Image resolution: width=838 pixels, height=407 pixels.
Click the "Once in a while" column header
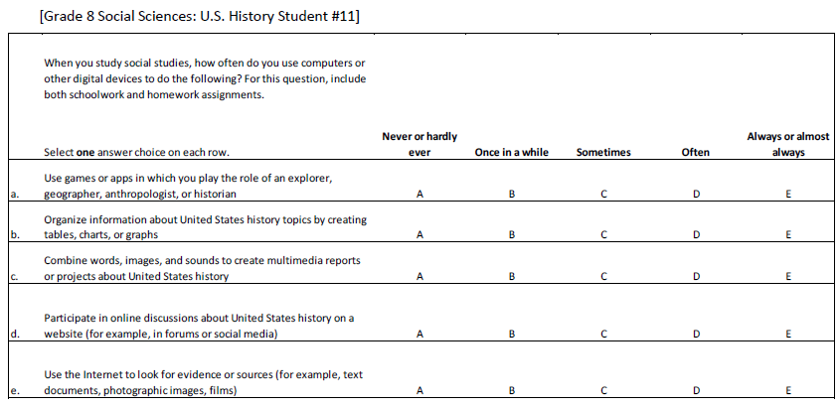[511, 153]
